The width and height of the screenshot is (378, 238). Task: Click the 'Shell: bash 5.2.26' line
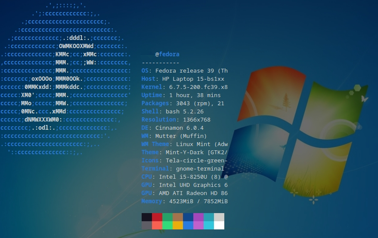(x=173, y=112)
